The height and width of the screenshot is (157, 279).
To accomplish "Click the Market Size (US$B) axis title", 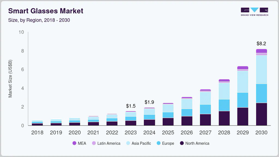I will click(10, 79).
